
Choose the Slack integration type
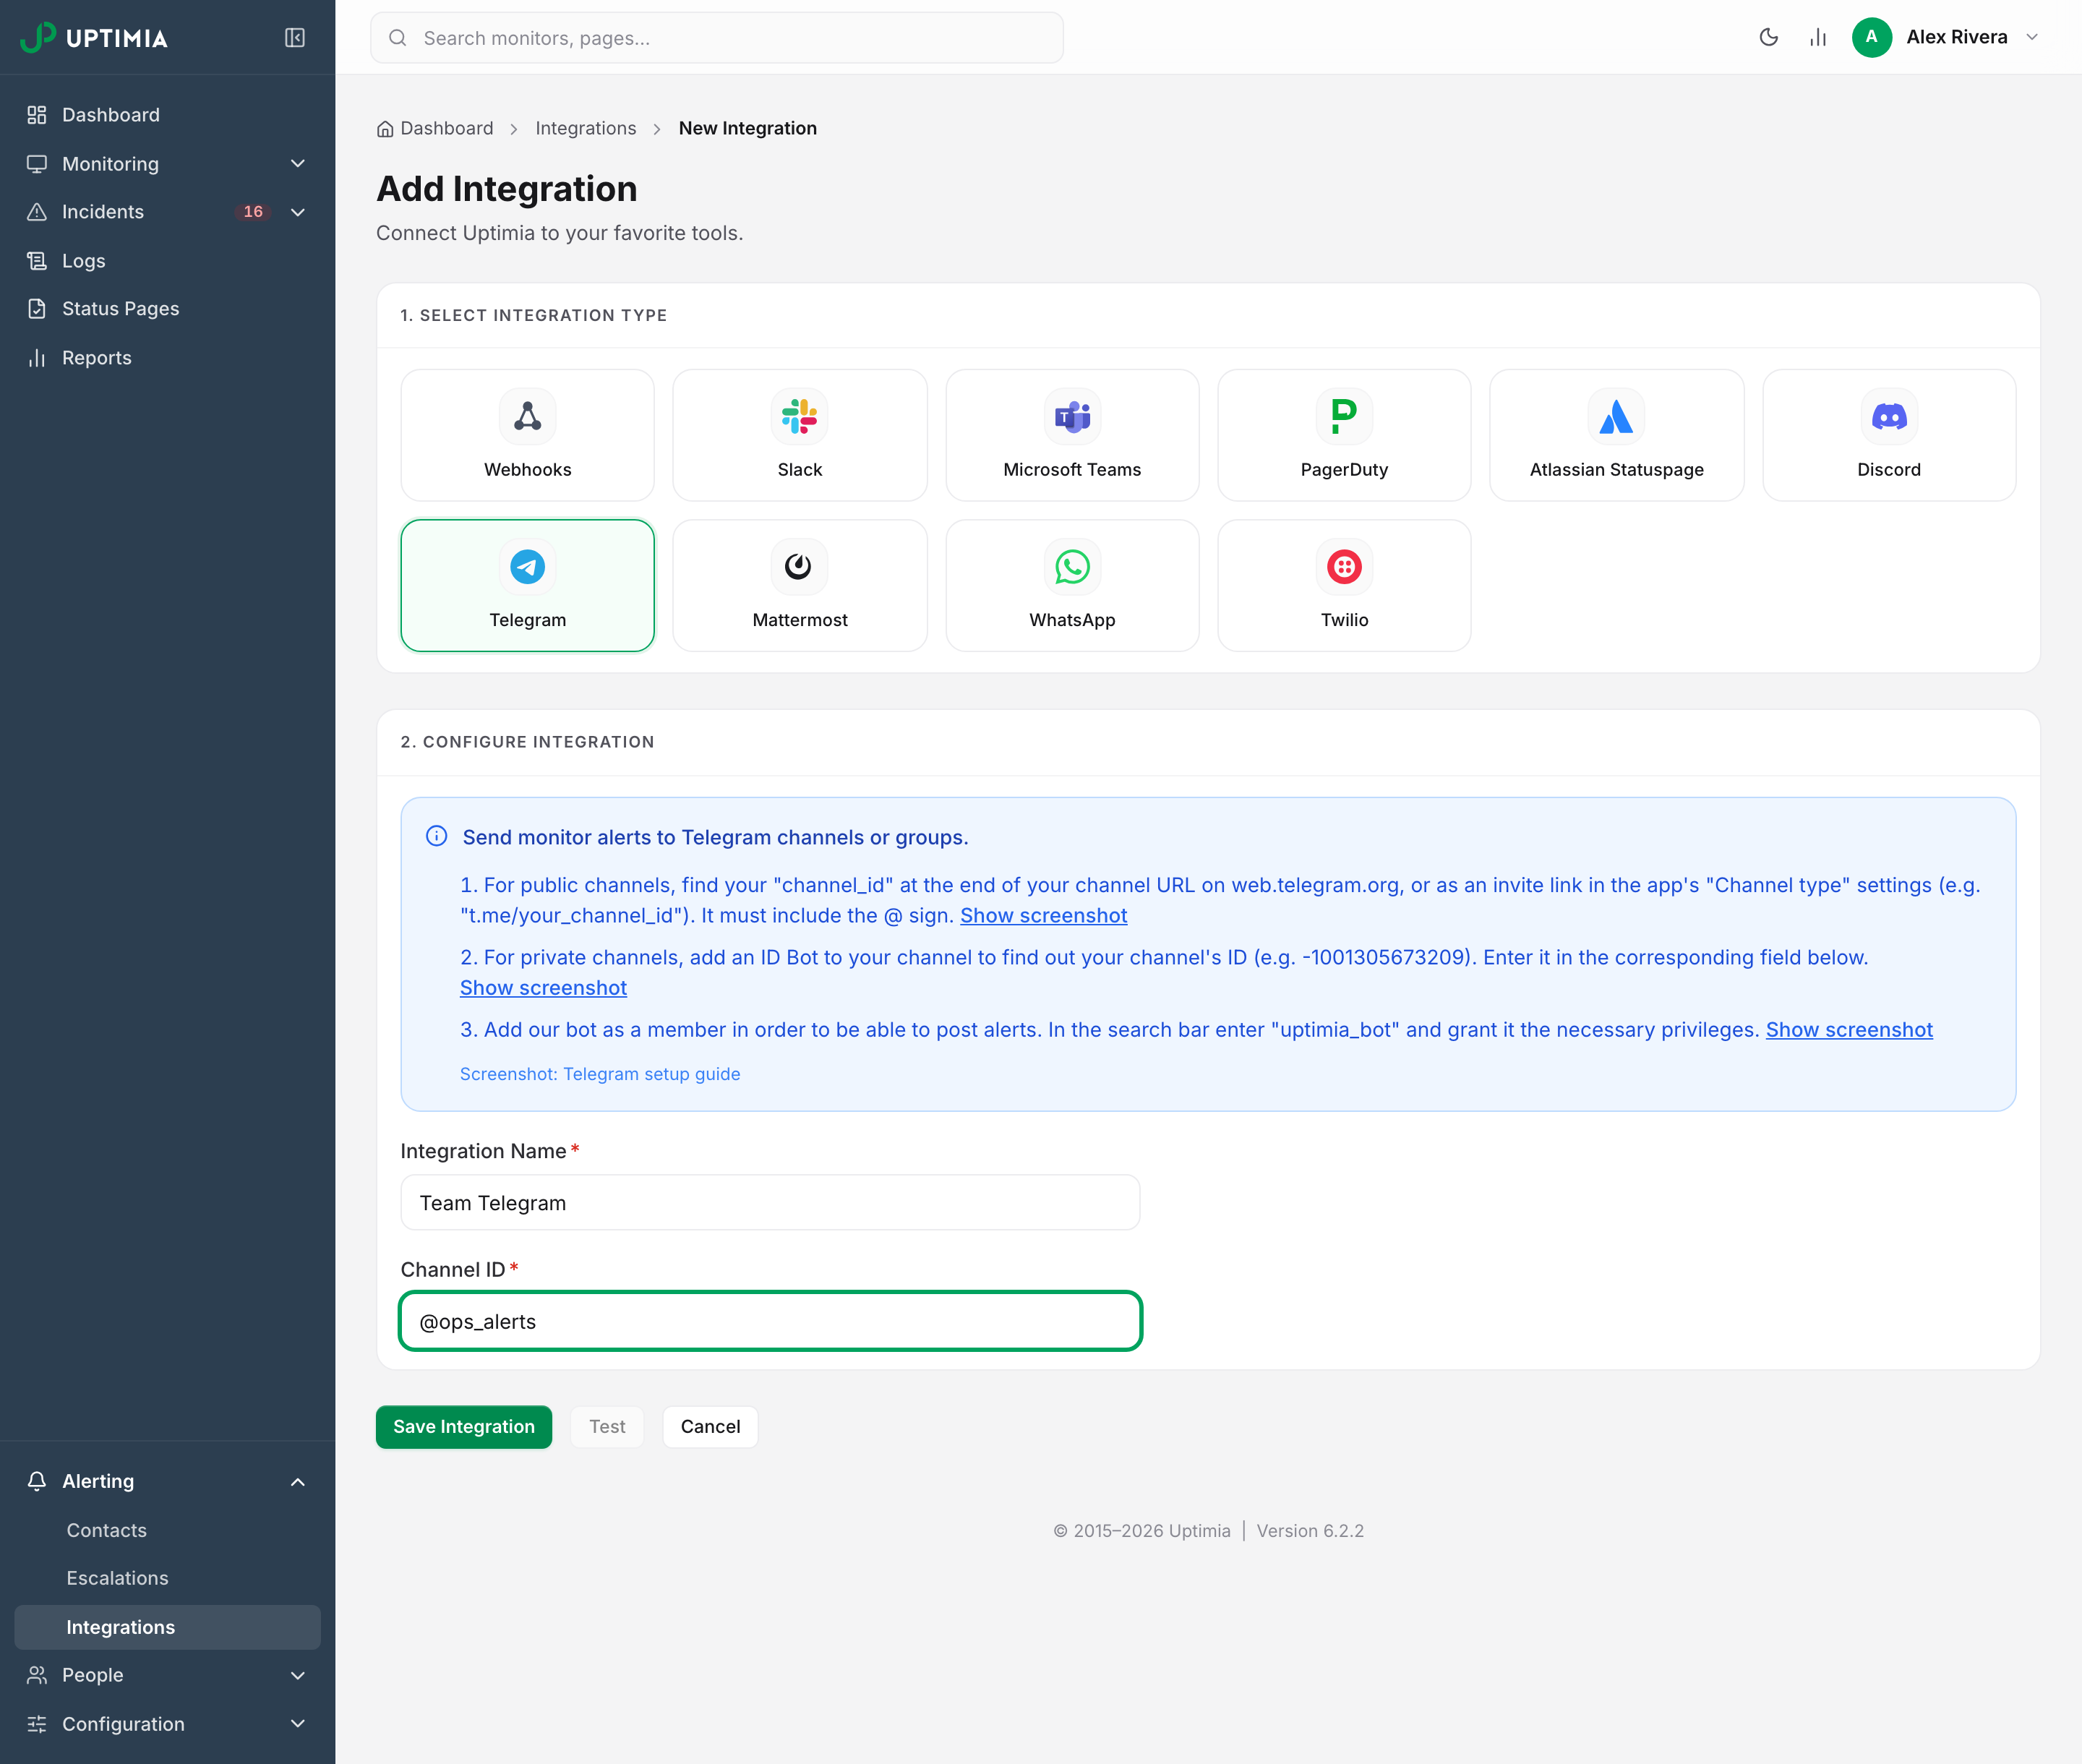pos(799,435)
